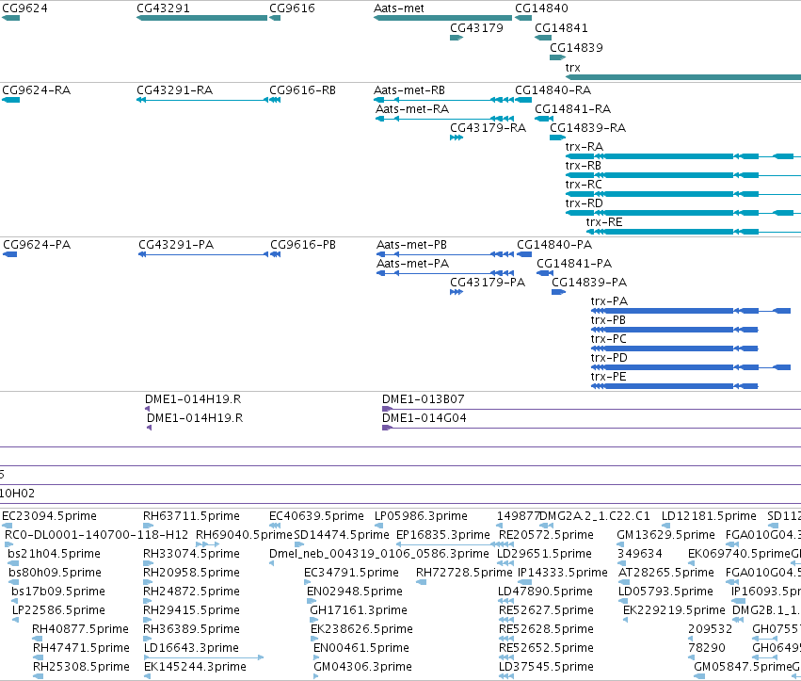Viewport: 801px width, 681px height.
Task: Select the Aats-met-RB transcript
Action: pos(443,100)
